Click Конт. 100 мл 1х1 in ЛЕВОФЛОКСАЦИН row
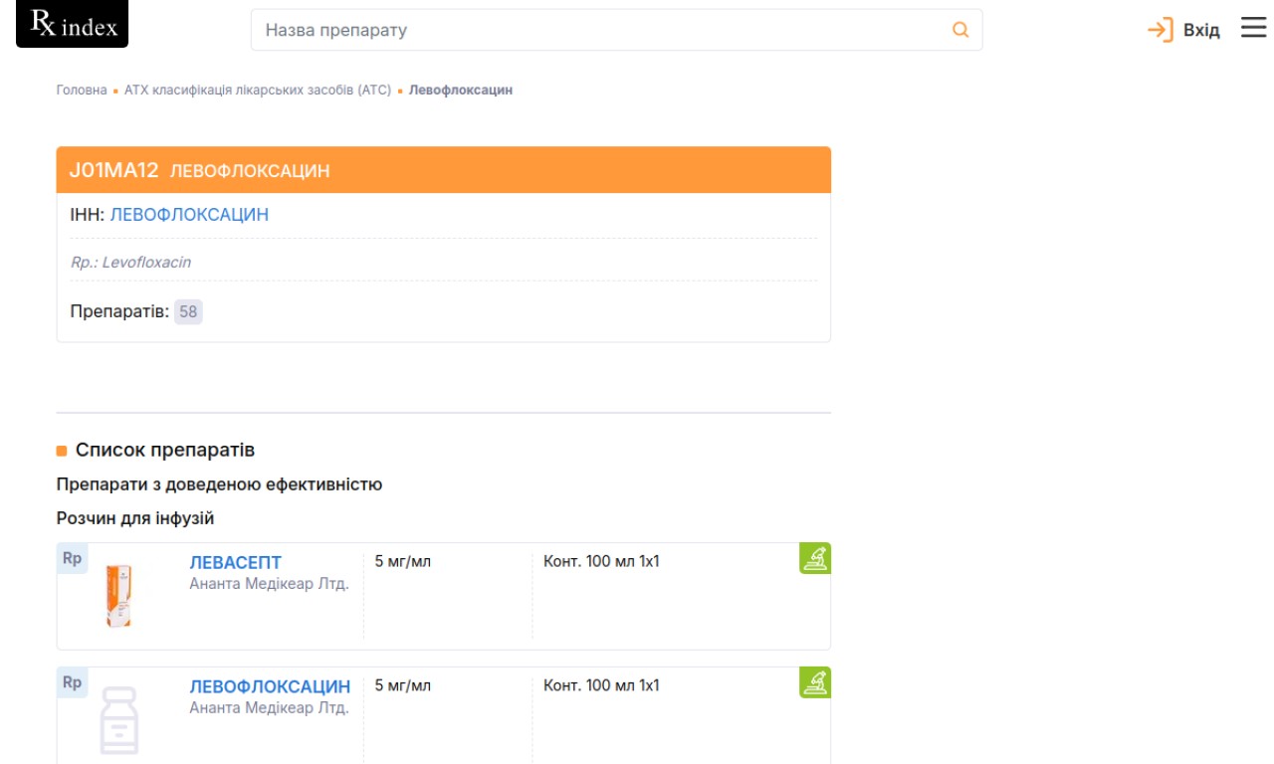The width and height of the screenshot is (1274, 764). 601,685
